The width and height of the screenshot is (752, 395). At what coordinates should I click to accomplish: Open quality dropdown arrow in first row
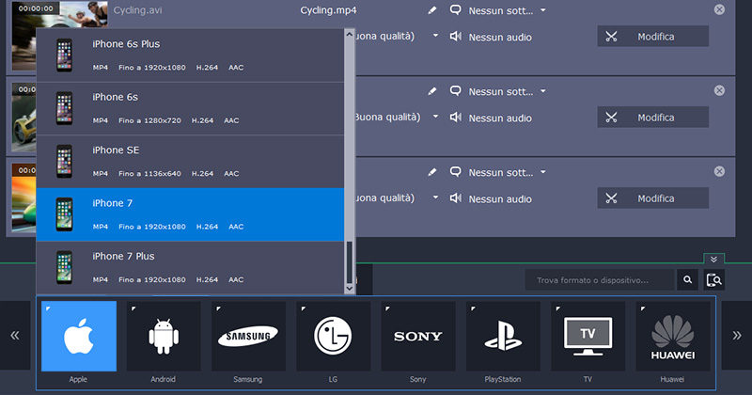435,36
